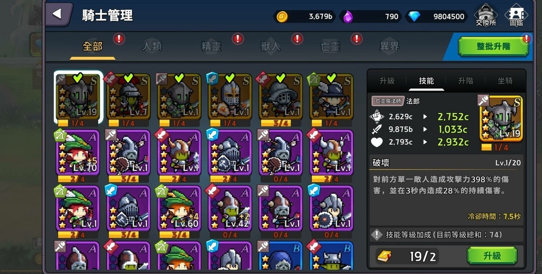542x274 pixels.
Task: Switch to the 精靈 race tab
Action: (x=211, y=47)
